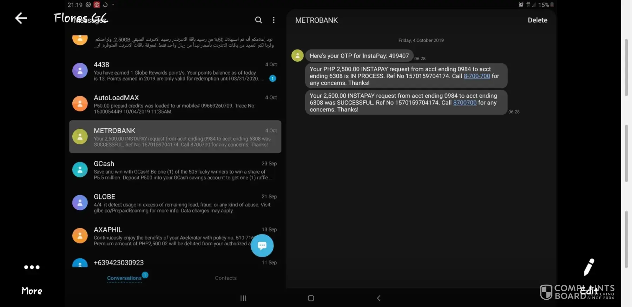
Task: Tap the OTP for InstaPay message bubble
Action: (x=359, y=56)
